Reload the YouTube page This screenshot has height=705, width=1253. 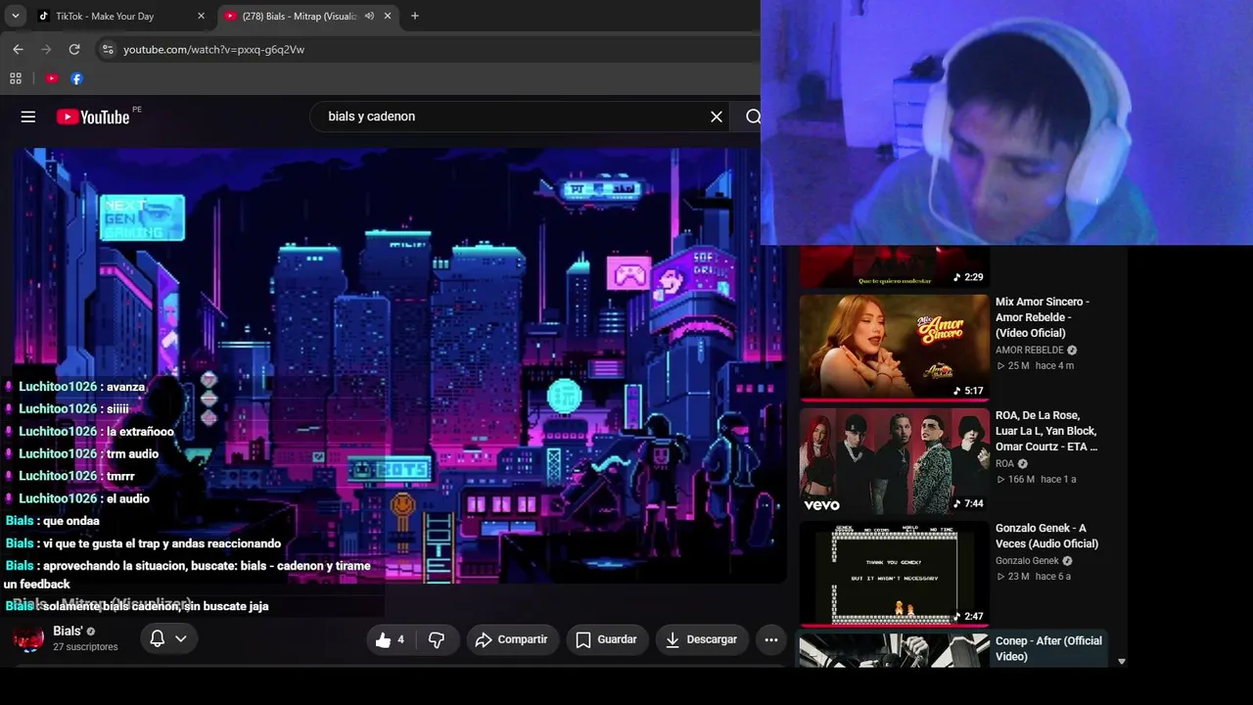pyautogui.click(x=74, y=49)
